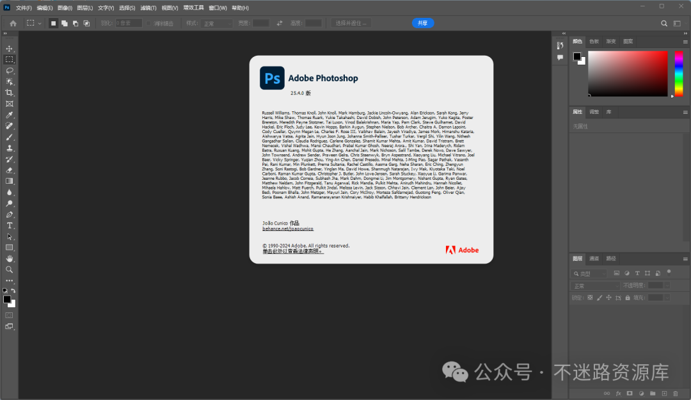The height and width of the screenshot is (400, 691).
Task: Open the 样式 (Style) dropdown
Action: [x=216, y=24]
